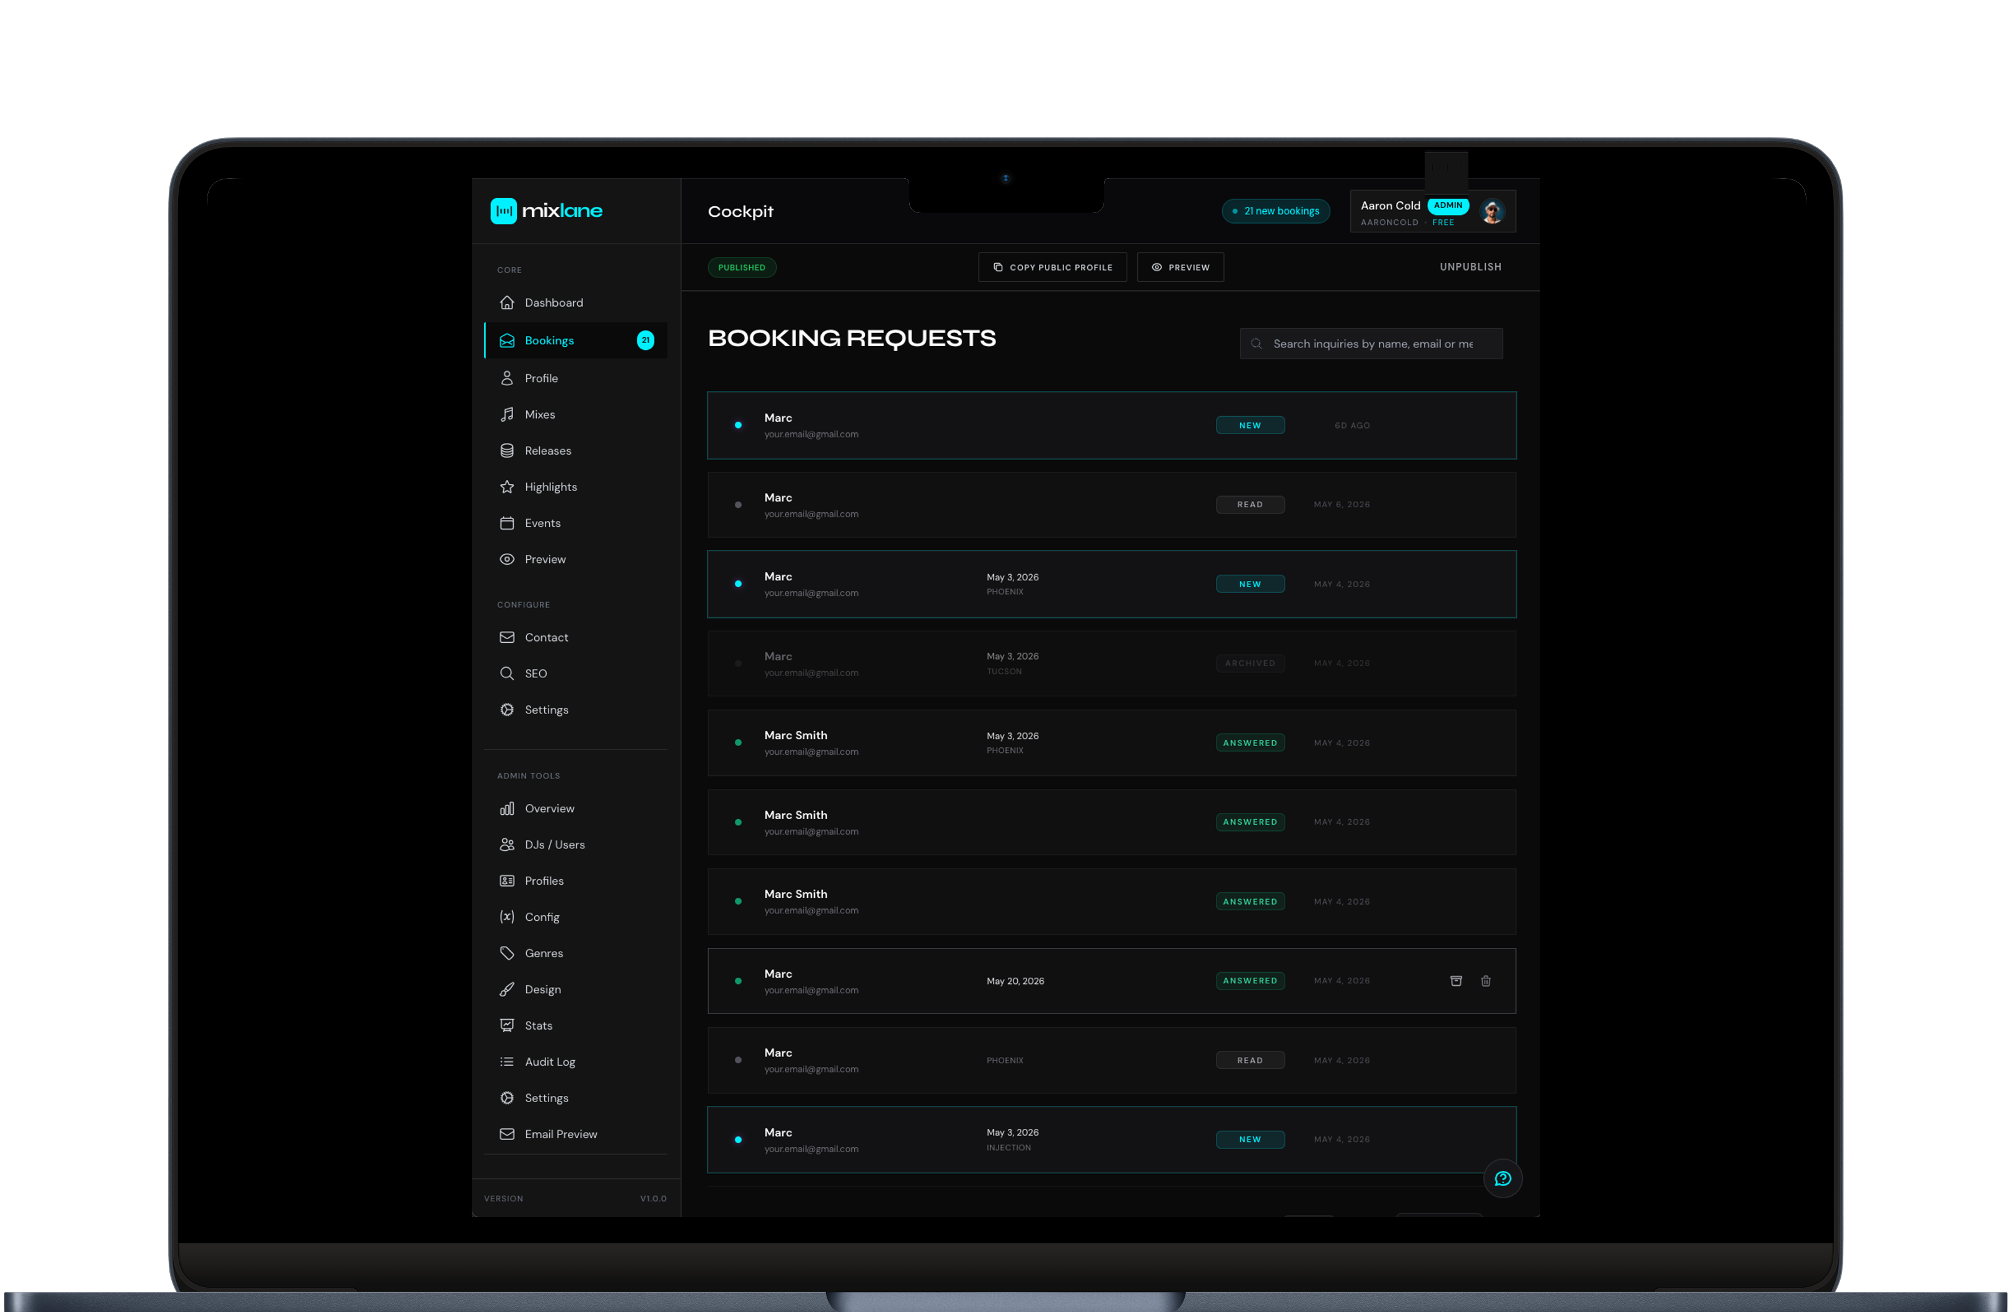The height and width of the screenshot is (1312, 2012).
Task: Open Dashboard via its home icon
Action: point(507,302)
